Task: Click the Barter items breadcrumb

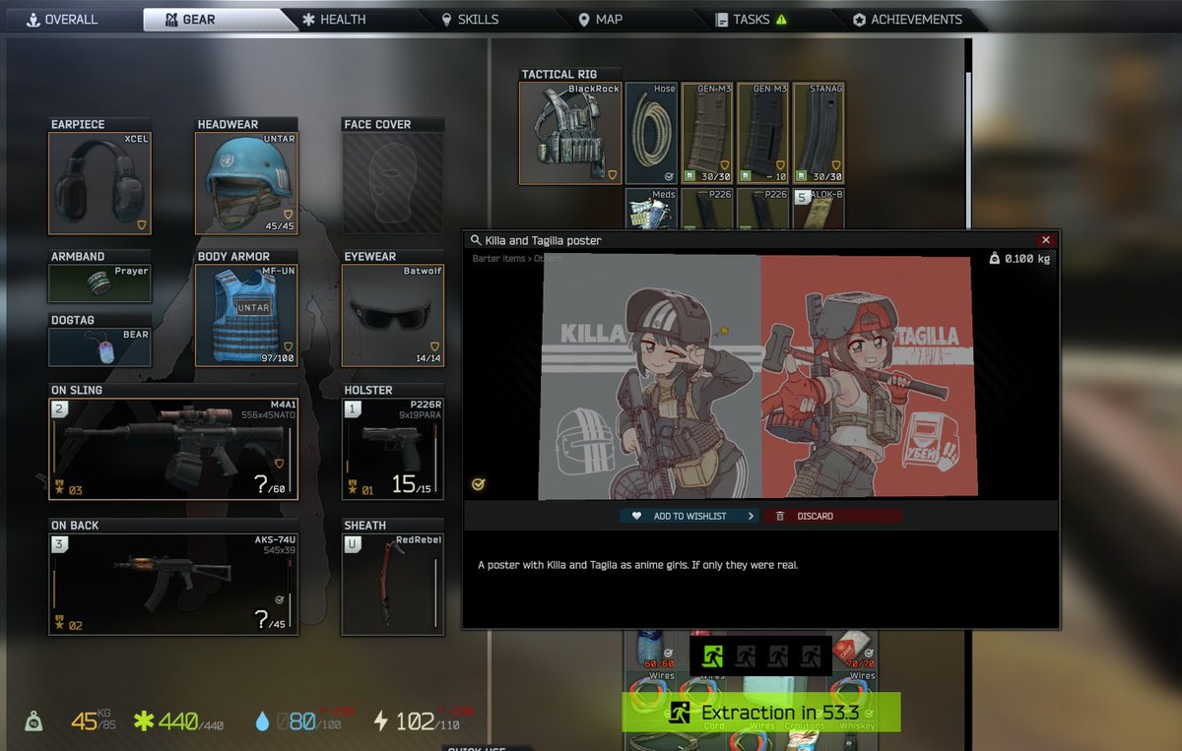Action: click(499, 258)
